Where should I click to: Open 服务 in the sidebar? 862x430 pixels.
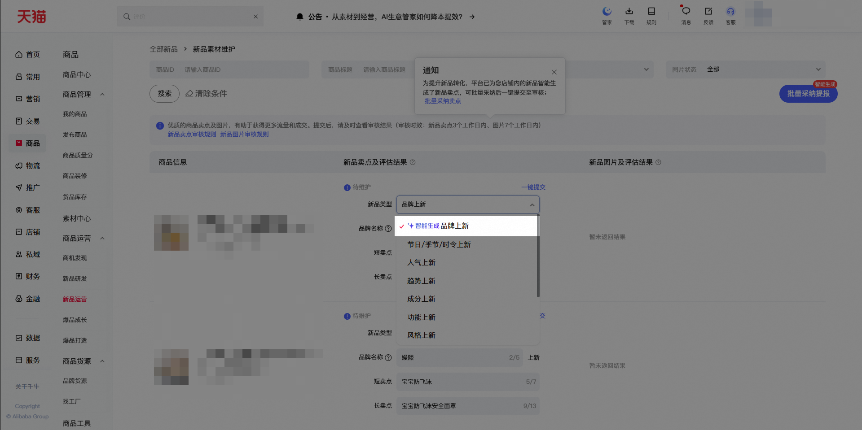(28, 360)
